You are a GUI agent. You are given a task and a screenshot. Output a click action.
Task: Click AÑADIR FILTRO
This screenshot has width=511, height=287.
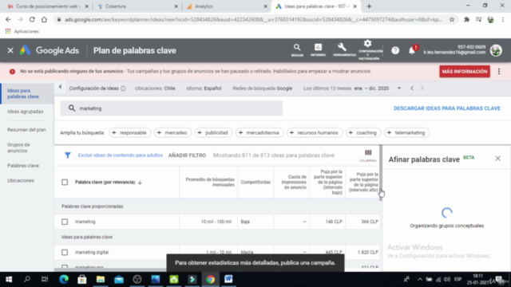pyautogui.click(x=187, y=155)
